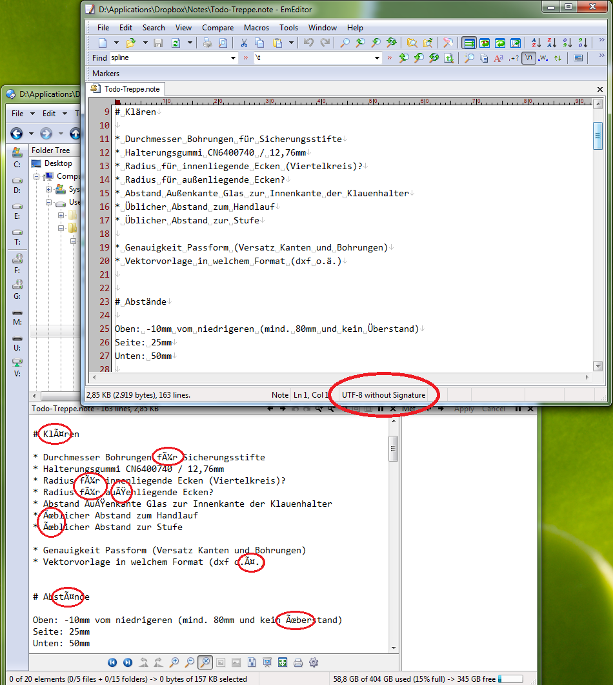Click the back arrow navigation button
The width and height of the screenshot is (613, 685).
point(17,134)
